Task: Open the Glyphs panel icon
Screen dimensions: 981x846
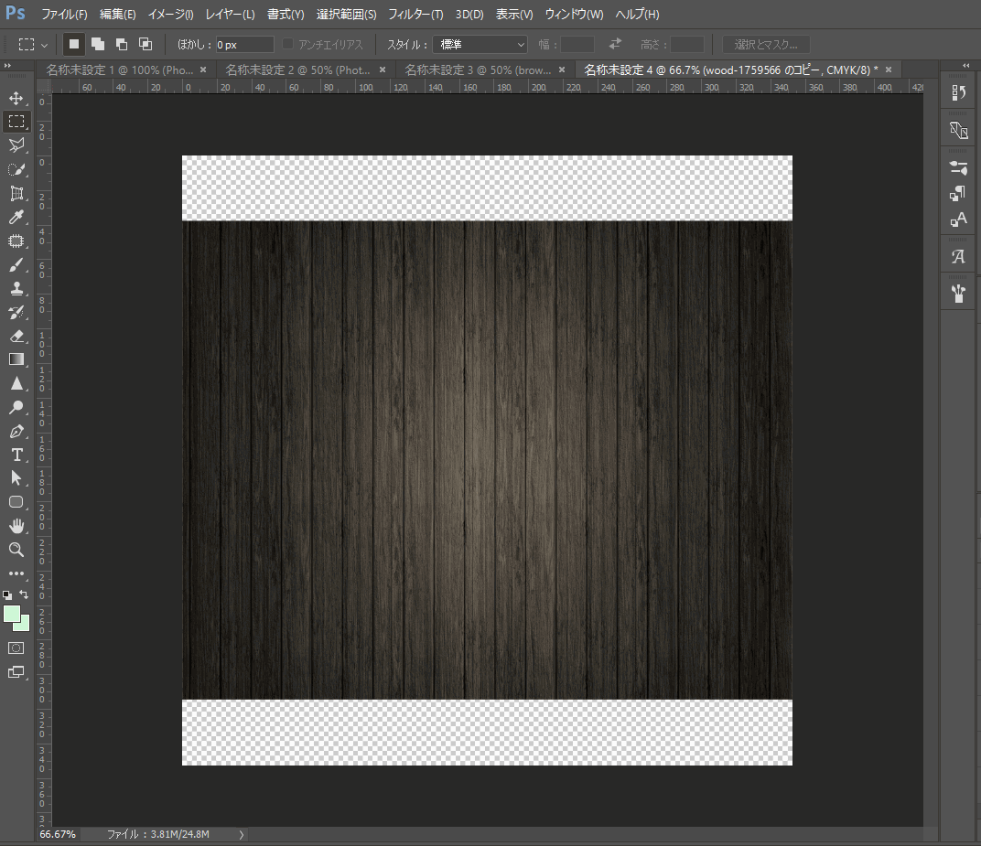Action: pyautogui.click(x=958, y=256)
